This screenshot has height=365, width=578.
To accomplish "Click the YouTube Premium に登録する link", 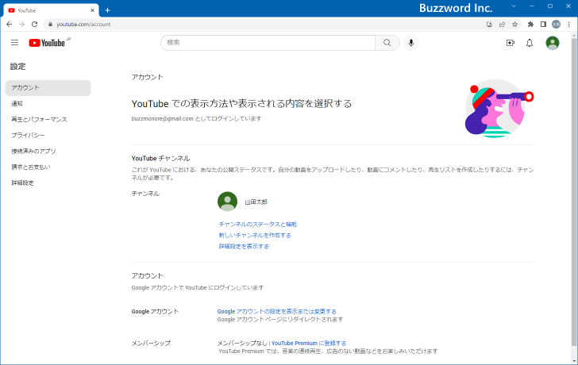I will coord(309,344).
